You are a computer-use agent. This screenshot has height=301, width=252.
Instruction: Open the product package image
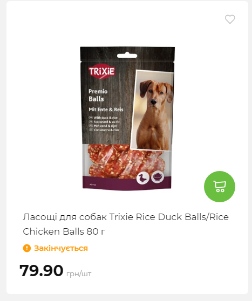point(127,118)
